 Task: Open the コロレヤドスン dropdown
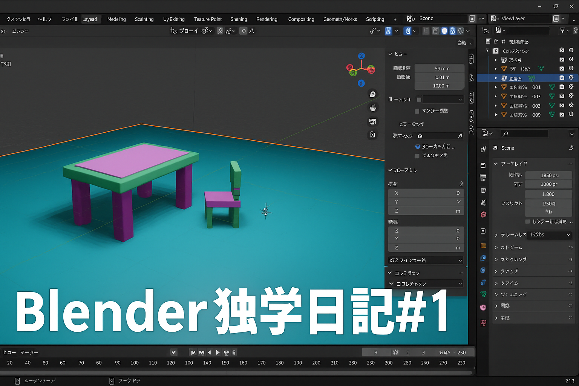(x=426, y=283)
